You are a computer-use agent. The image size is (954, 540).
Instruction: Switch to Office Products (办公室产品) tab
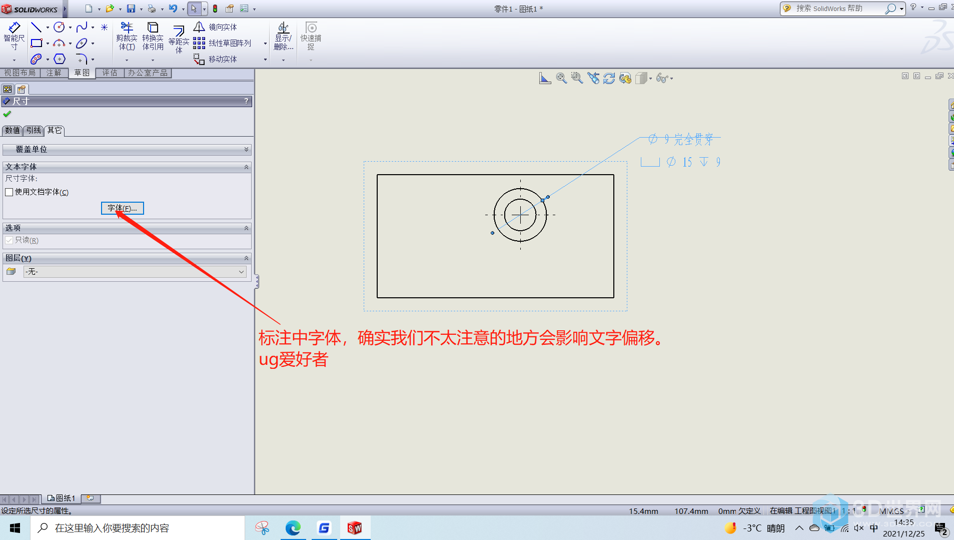point(148,73)
